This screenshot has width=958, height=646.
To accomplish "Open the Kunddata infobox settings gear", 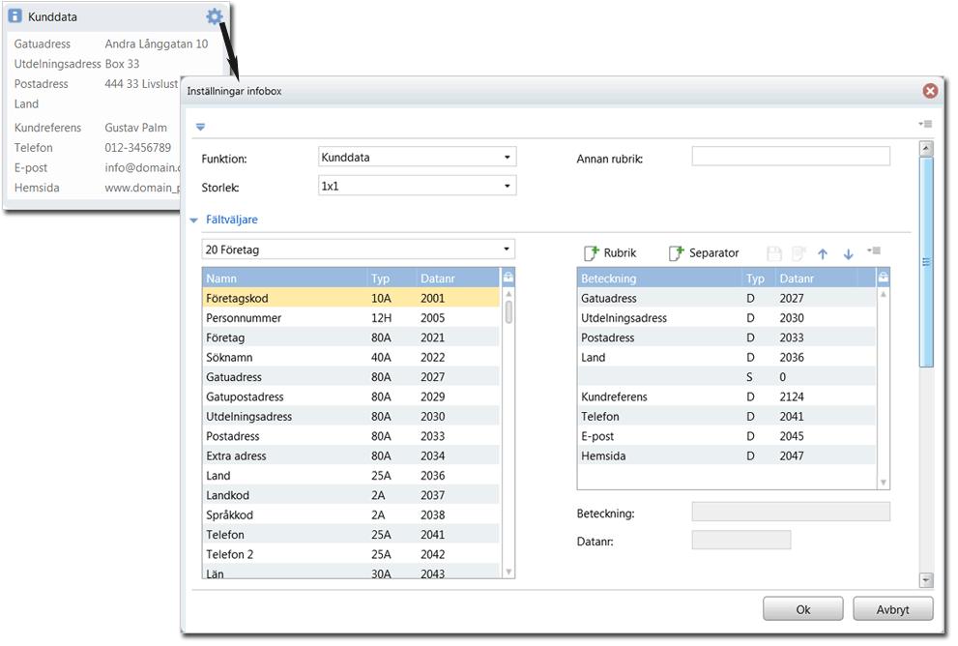I will [214, 15].
